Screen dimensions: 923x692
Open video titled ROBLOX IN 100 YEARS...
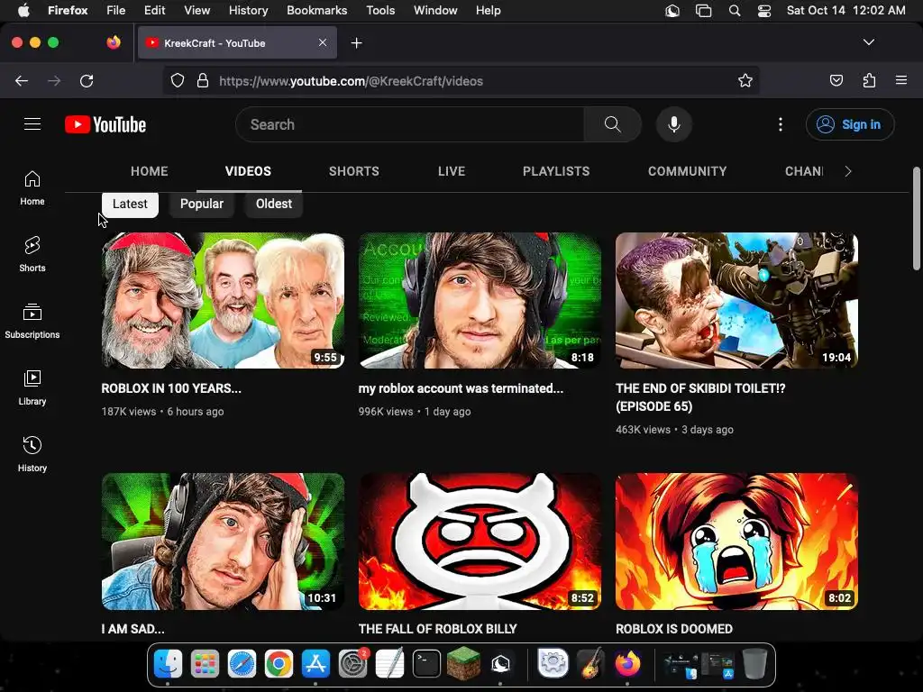[171, 388]
